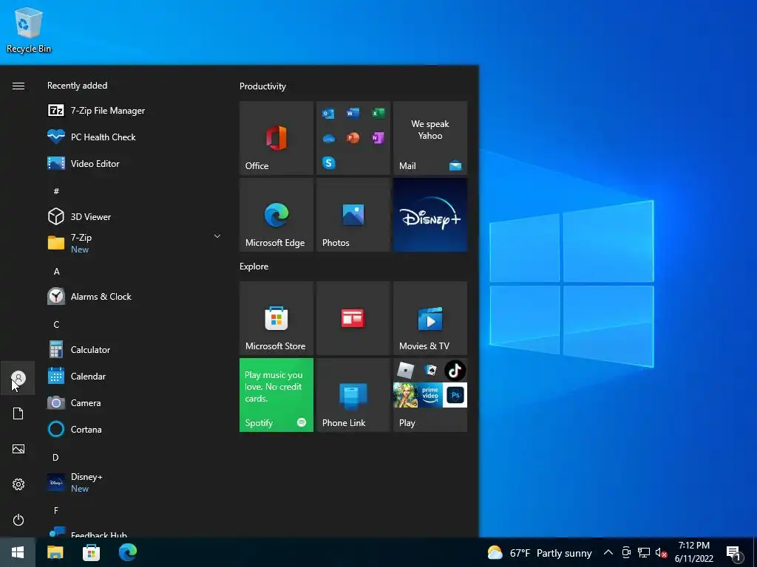Open the Office tile

click(x=276, y=138)
